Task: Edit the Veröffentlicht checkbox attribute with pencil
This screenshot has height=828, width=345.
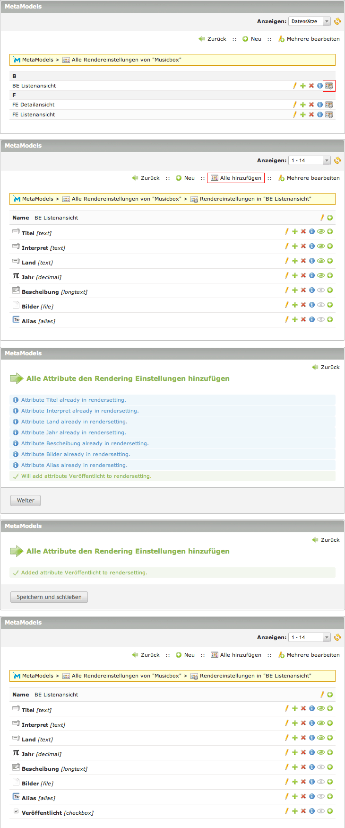Action: 286,811
